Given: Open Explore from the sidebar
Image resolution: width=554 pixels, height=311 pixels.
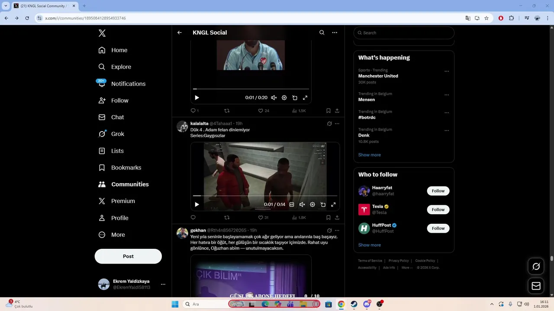Looking at the screenshot, I should click(x=115, y=67).
